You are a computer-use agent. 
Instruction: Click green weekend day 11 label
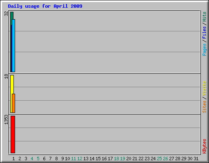[73, 159]
